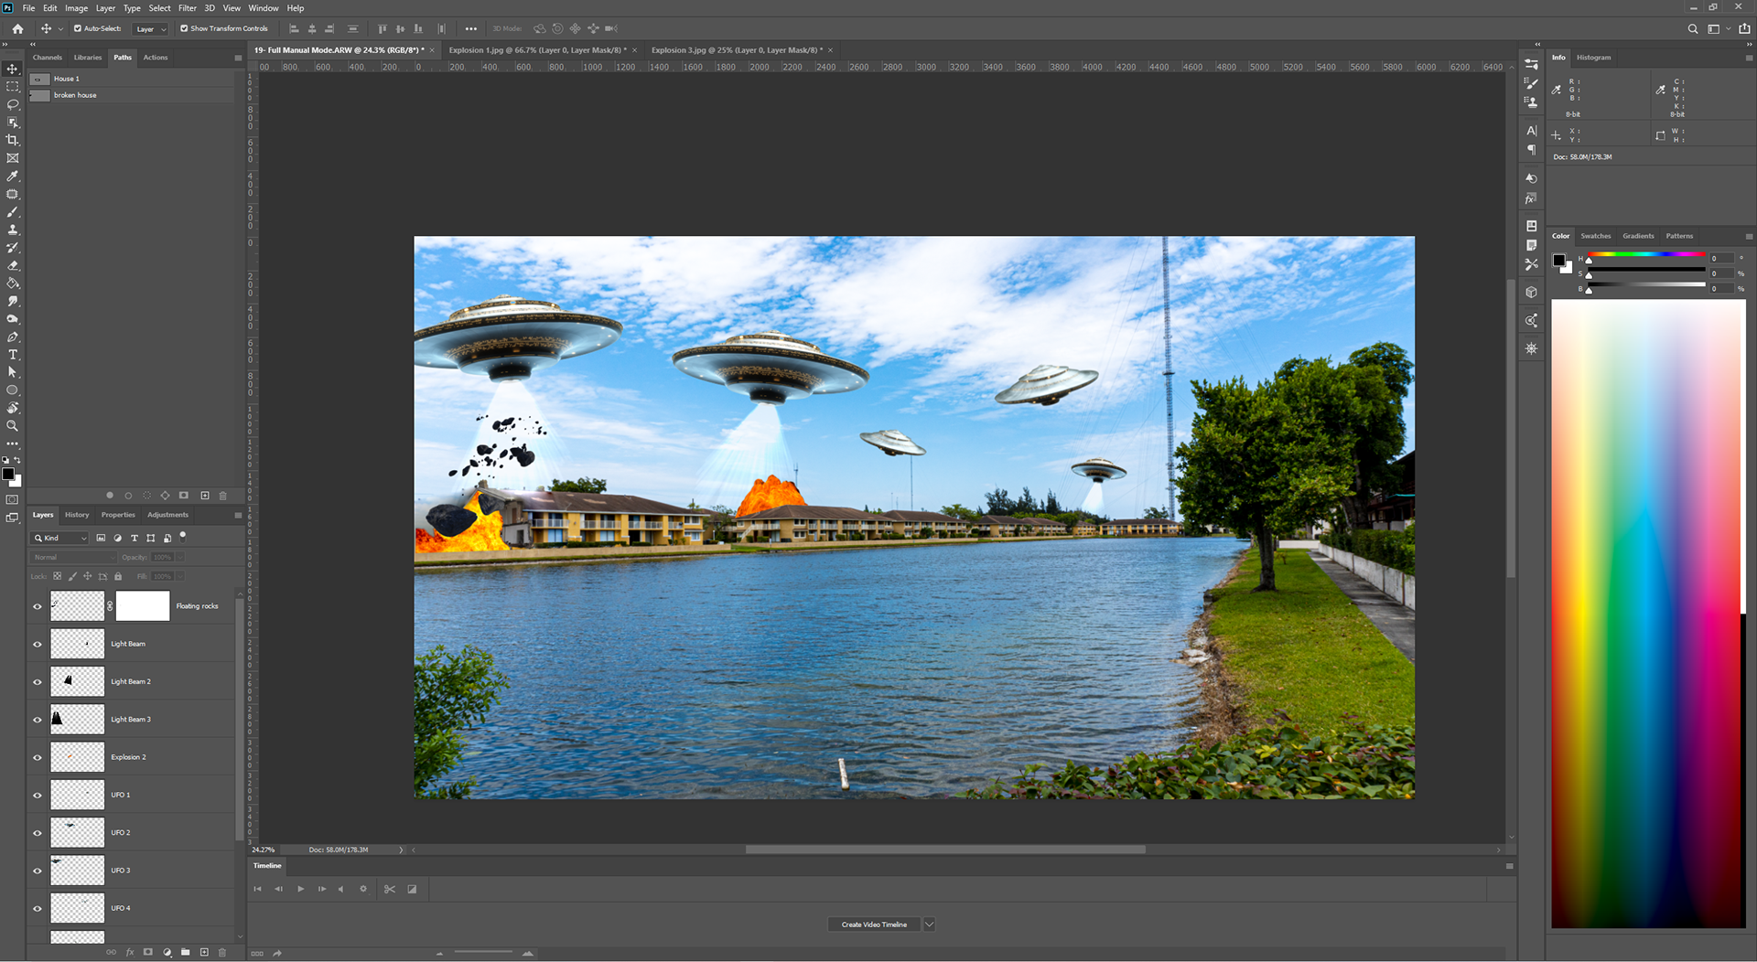Click the canvas horizontal scrollbar
Viewport: 1757px width, 962px height.
[x=944, y=850]
